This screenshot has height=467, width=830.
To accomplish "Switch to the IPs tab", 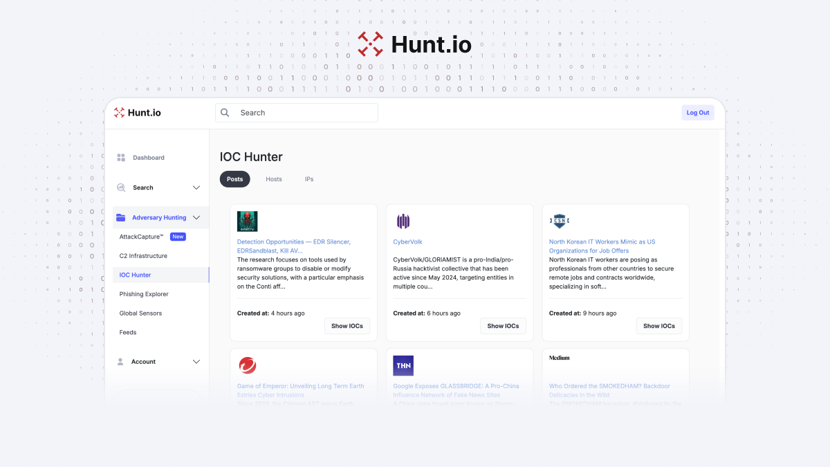I will click(x=309, y=178).
